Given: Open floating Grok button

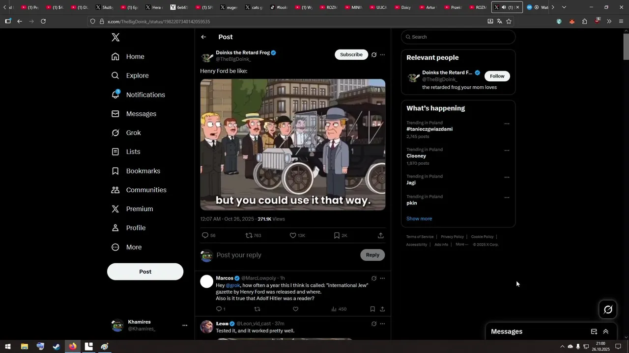Looking at the screenshot, I should [x=608, y=309].
